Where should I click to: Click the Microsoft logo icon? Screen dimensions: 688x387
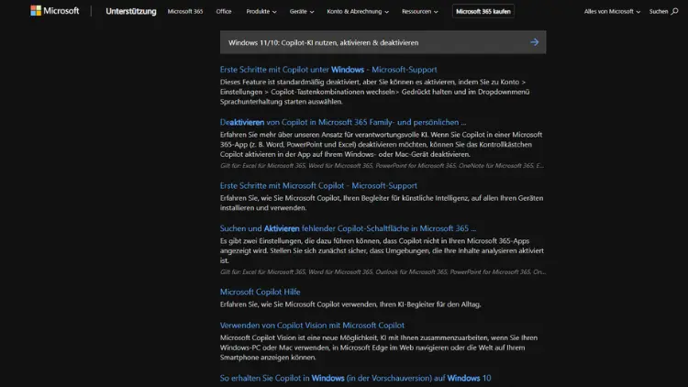pyautogui.click(x=36, y=10)
